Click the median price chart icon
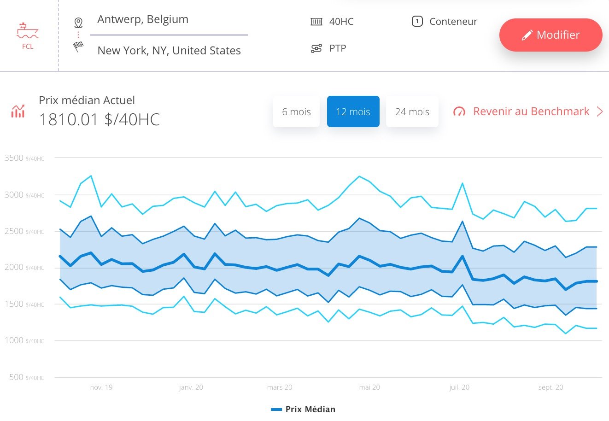 coord(18,111)
